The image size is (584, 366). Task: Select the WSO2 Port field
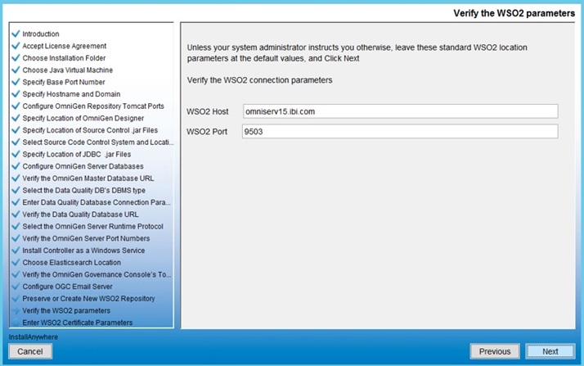[x=401, y=132]
